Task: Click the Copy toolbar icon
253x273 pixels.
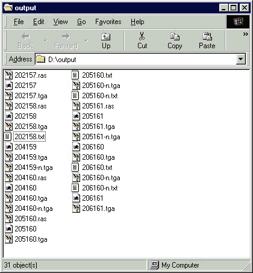Action: tap(175, 36)
